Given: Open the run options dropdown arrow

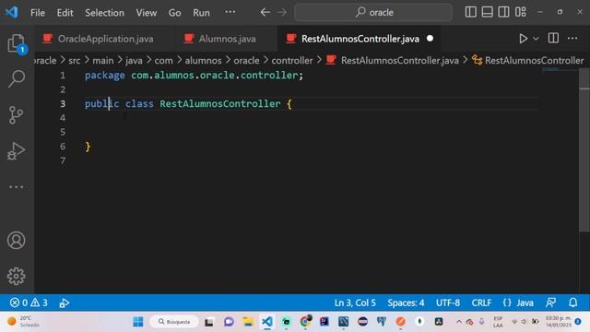Looking at the screenshot, I should coord(536,39).
